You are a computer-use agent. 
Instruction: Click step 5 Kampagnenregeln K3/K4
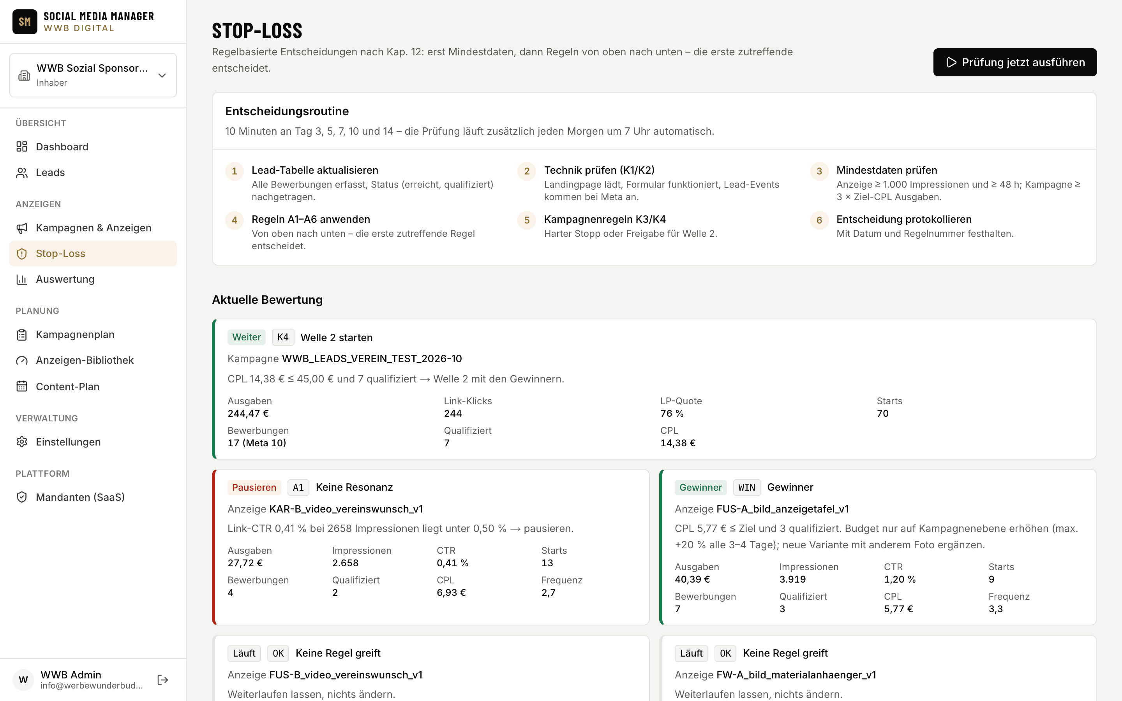(x=605, y=219)
